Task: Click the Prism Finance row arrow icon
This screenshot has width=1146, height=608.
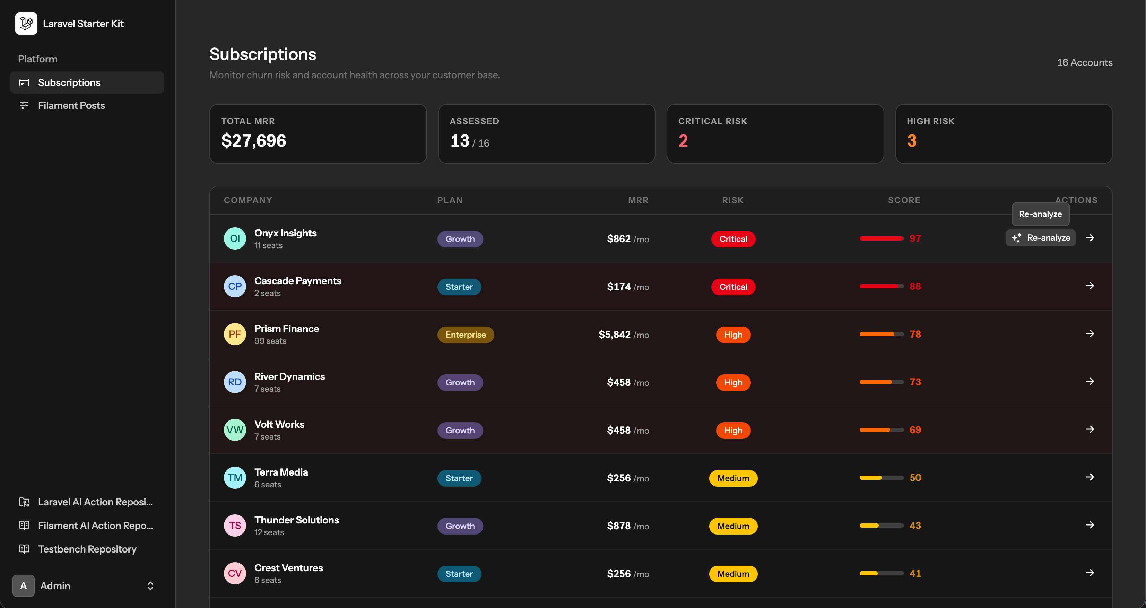Action: click(1089, 333)
